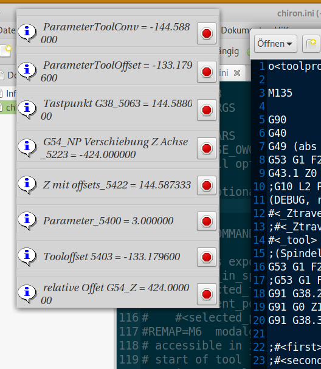Open the Öffnen dropdown menu
This screenshot has height=369, width=321.
[x=275, y=44]
